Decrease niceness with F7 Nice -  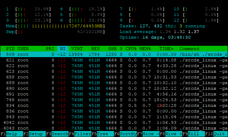click(148, 134)
